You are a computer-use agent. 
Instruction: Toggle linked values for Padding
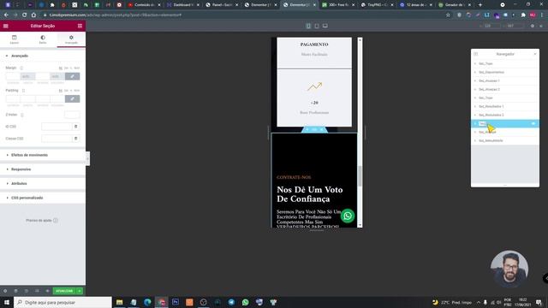point(72,99)
